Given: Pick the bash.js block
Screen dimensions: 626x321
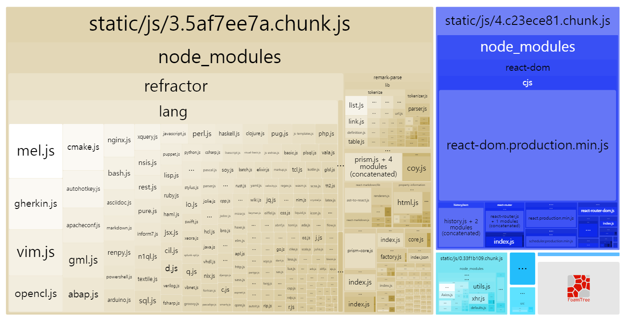Looking at the screenshot, I should coord(119,173).
